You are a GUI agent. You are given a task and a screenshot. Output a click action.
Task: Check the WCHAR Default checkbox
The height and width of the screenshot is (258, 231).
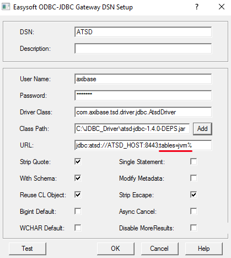[x=78, y=228]
